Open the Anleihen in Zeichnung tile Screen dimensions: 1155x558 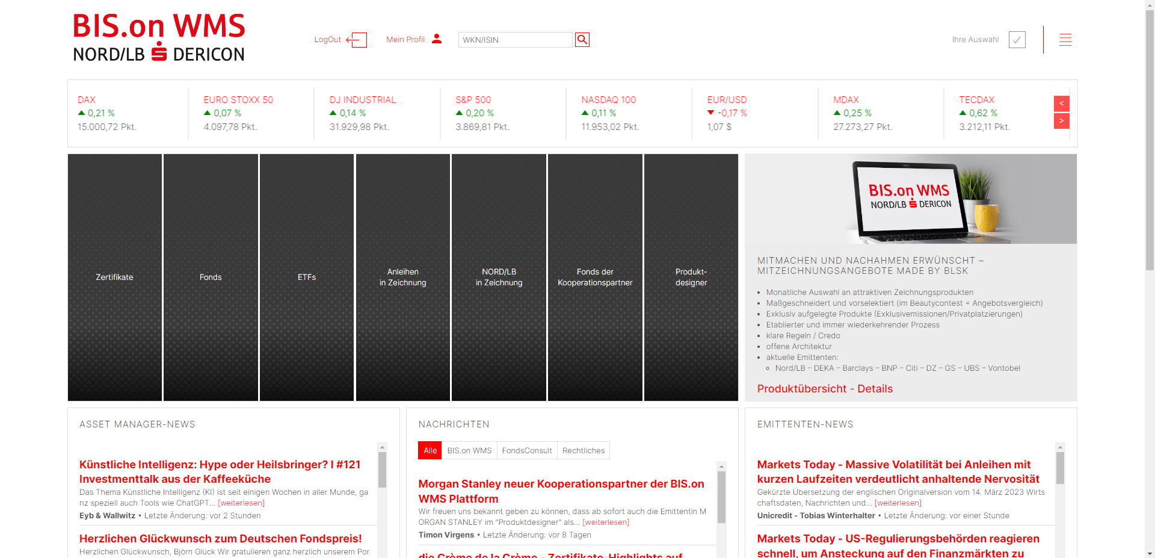point(403,277)
